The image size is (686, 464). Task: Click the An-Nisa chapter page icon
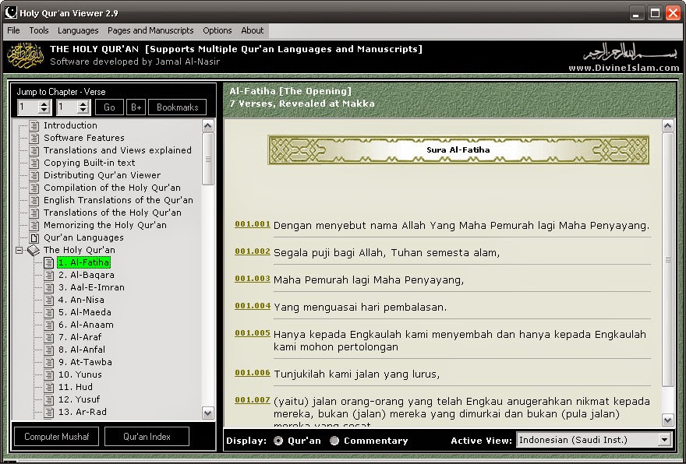(x=48, y=301)
